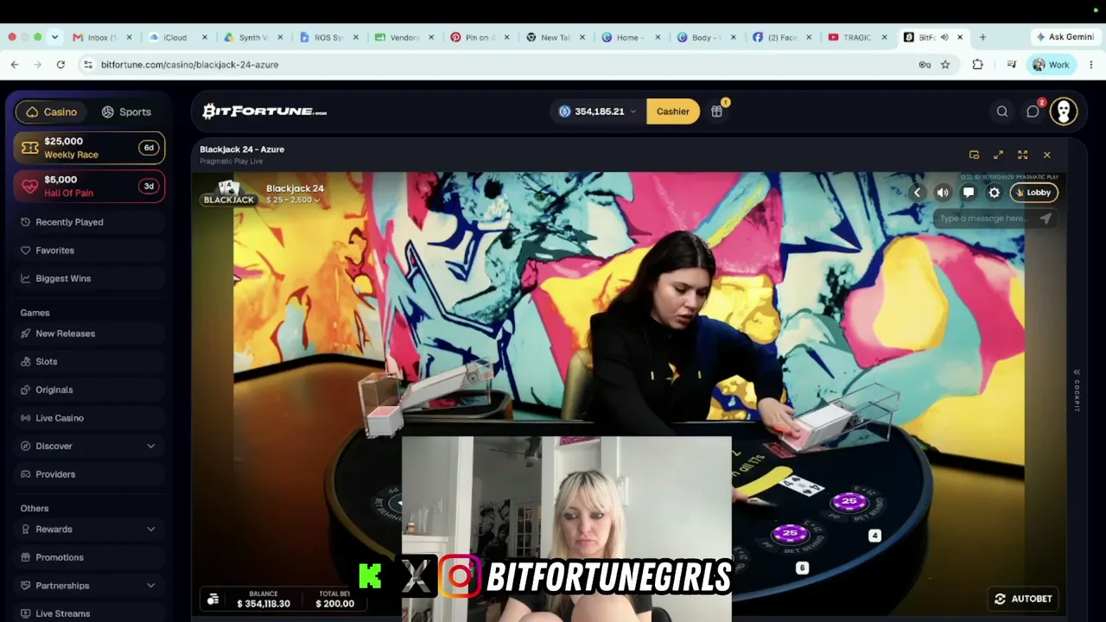1106x622 pixels.
Task: Open the browser tab search dropdown
Action: 54,37
